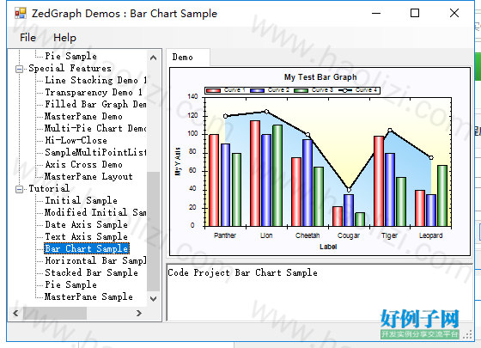The image size is (481, 348).
Task: Select SampleMultiPointList tree item
Action: click(x=95, y=153)
